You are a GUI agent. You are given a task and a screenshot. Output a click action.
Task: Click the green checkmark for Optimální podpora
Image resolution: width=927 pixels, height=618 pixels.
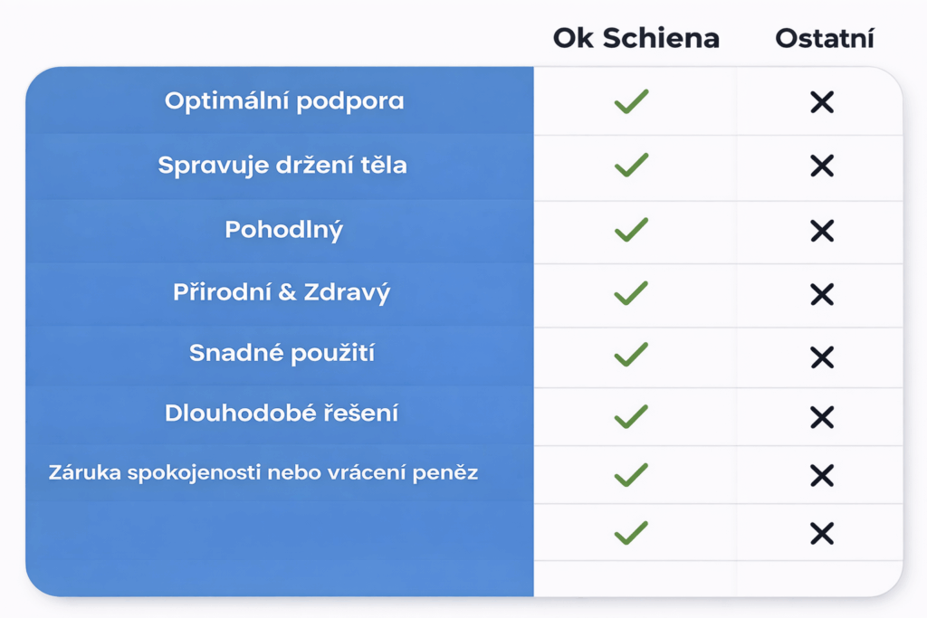(x=631, y=101)
